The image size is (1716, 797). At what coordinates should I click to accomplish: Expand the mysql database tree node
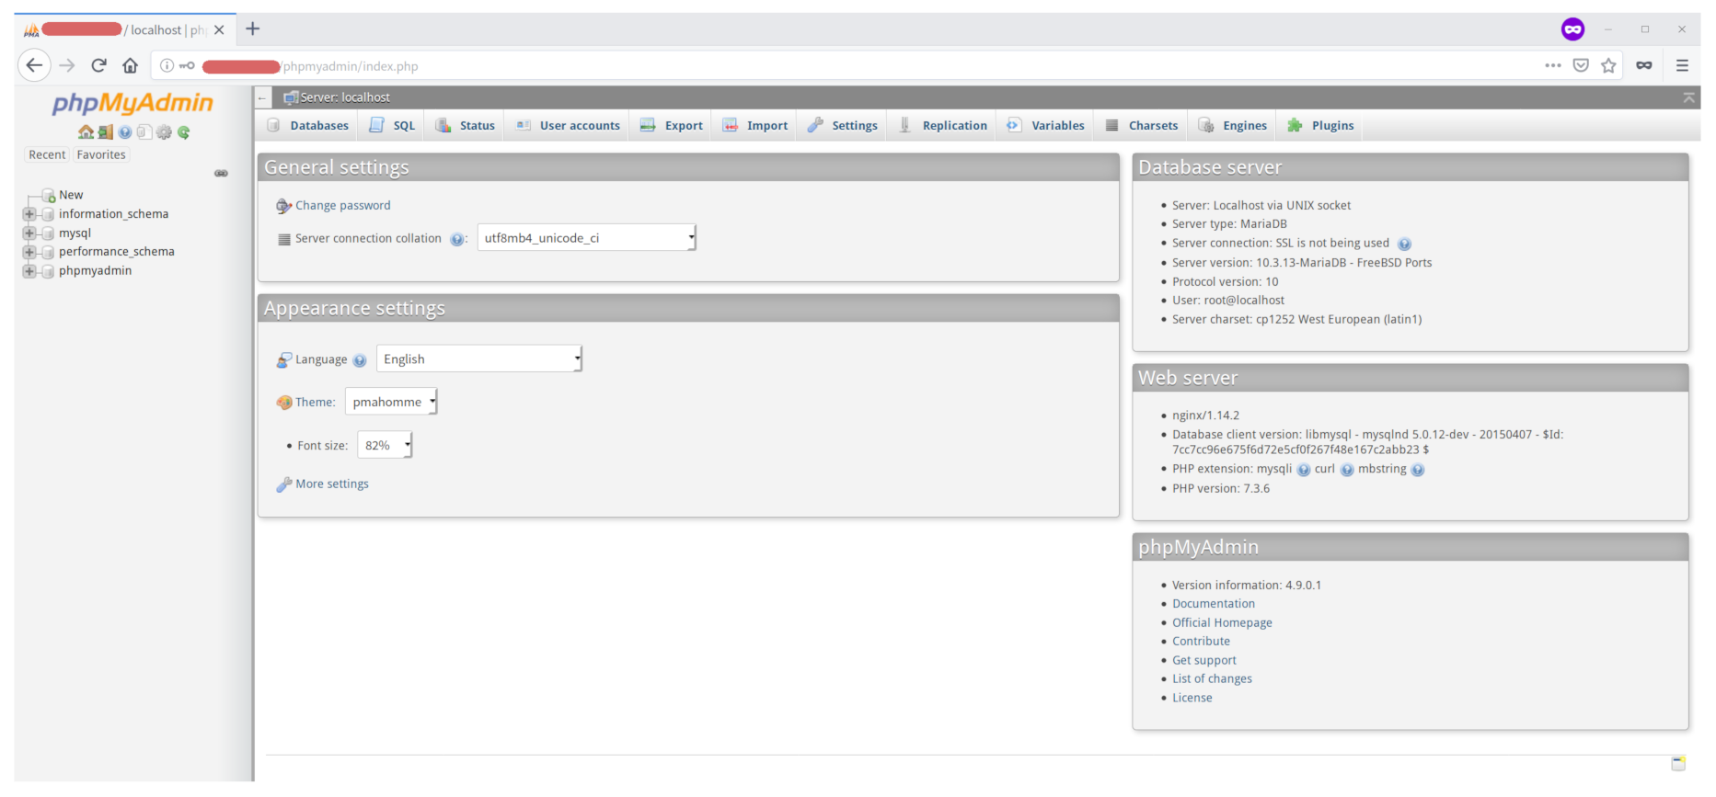[x=29, y=233]
